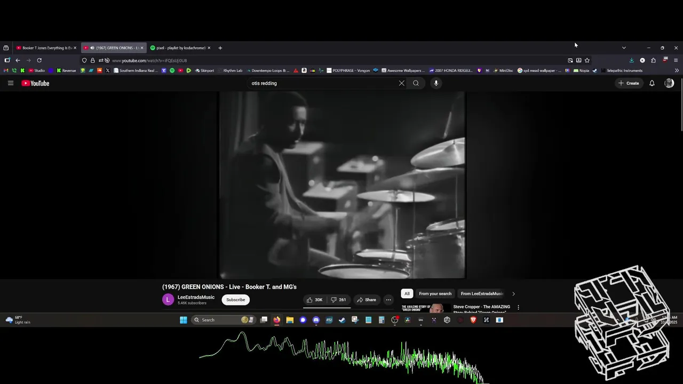Launch Steam from the taskbar
The image size is (683, 384).
click(x=342, y=320)
